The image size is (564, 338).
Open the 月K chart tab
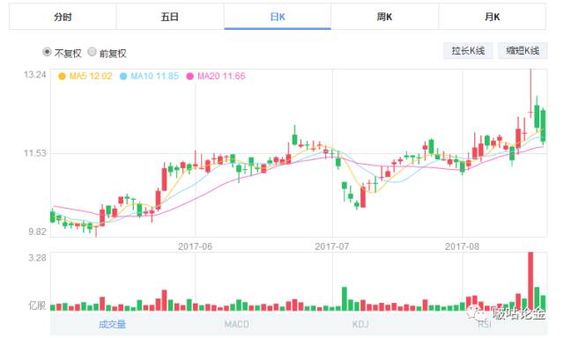point(492,17)
